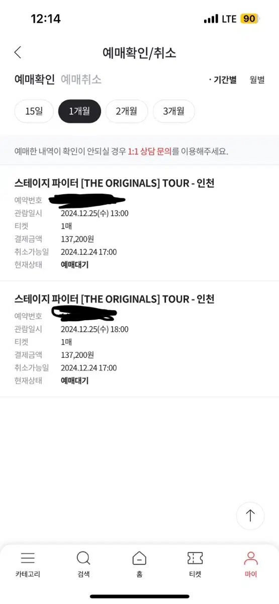This screenshot has height=604, width=279.
Task: Choose 월별 sorting option
Action: (x=257, y=80)
